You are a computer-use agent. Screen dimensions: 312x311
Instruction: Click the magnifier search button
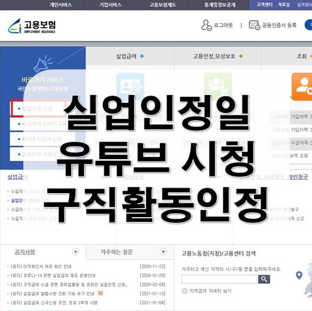(264, 279)
